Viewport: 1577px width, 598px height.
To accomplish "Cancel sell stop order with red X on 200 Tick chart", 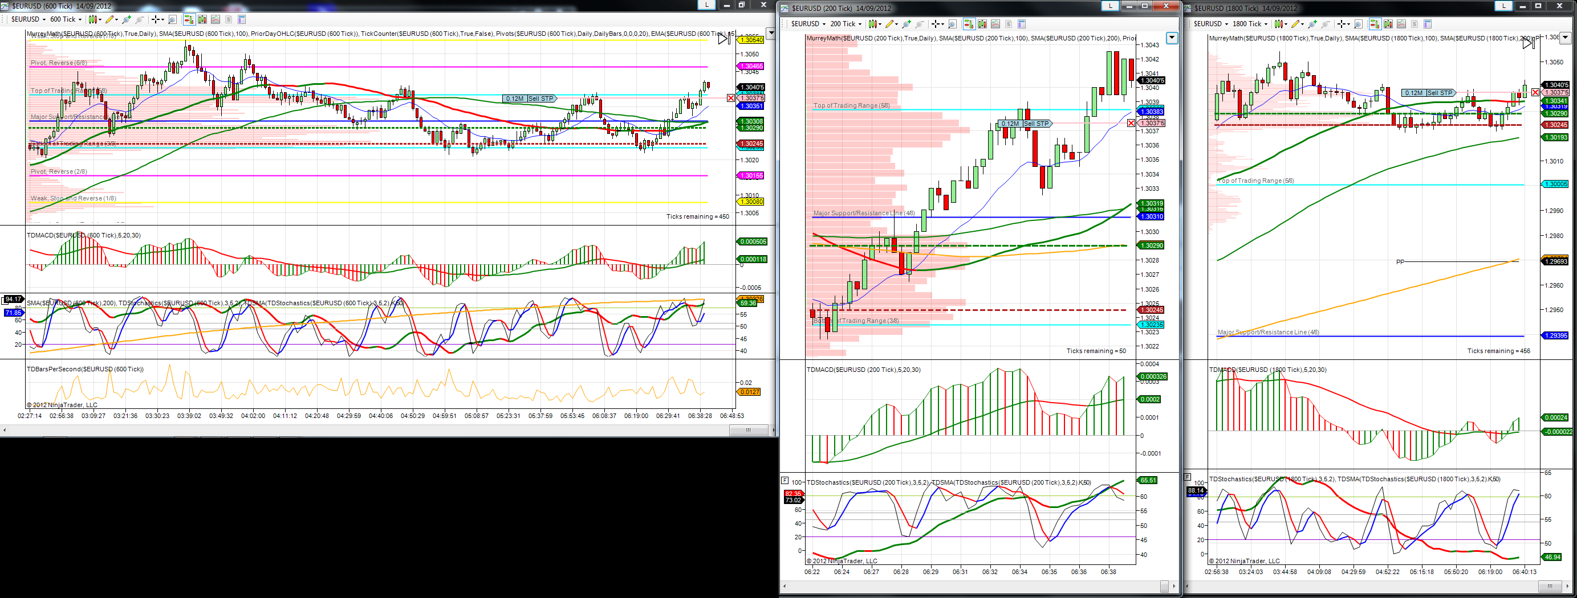I will [1131, 124].
